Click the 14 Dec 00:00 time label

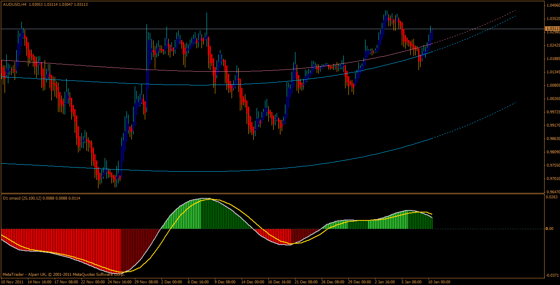(x=252, y=282)
